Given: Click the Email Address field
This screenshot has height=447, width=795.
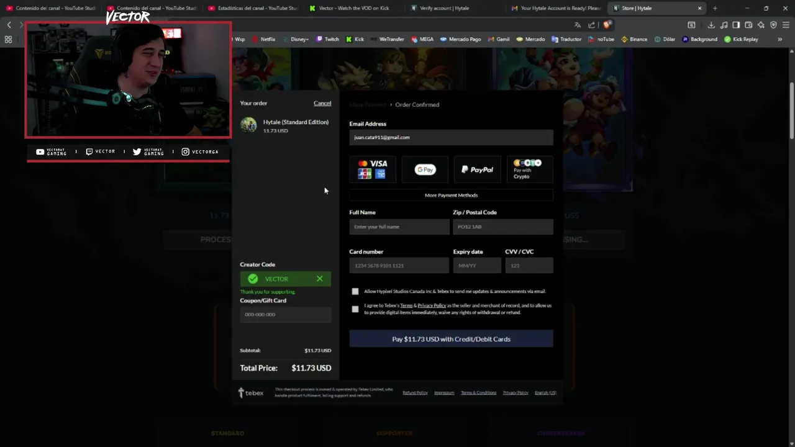Looking at the screenshot, I should pos(451,137).
